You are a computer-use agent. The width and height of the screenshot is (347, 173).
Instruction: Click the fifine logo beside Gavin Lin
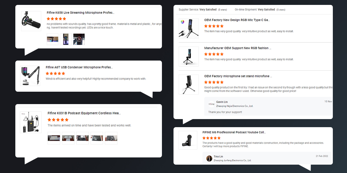coord(212,104)
